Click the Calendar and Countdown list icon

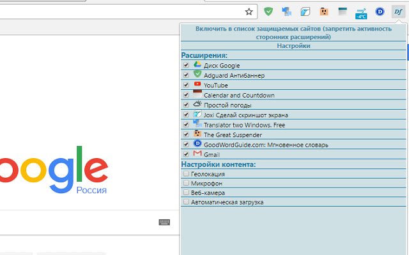tap(197, 94)
